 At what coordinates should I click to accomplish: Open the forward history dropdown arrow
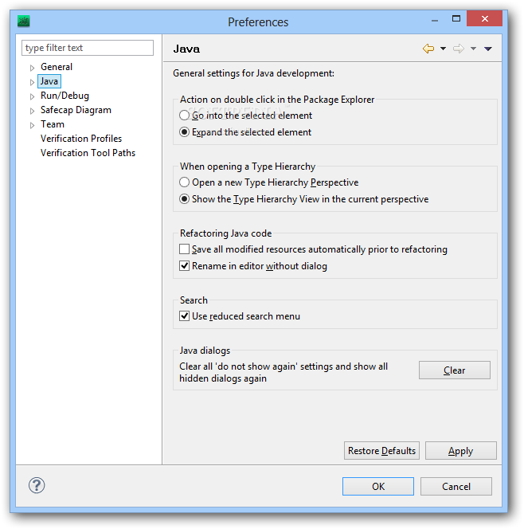[473, 49]
